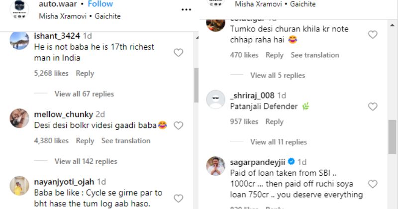Heart nayanjyoti_ojah's comment
398x209 pixels.
click(x=178, y=198)
